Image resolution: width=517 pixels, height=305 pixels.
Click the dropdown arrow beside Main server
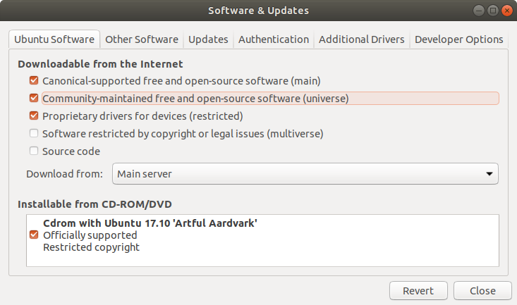point(489,173)
